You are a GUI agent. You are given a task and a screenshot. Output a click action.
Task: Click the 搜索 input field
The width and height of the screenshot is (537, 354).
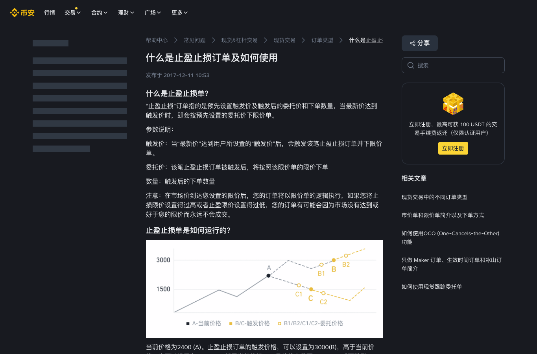tap(453, 65)
